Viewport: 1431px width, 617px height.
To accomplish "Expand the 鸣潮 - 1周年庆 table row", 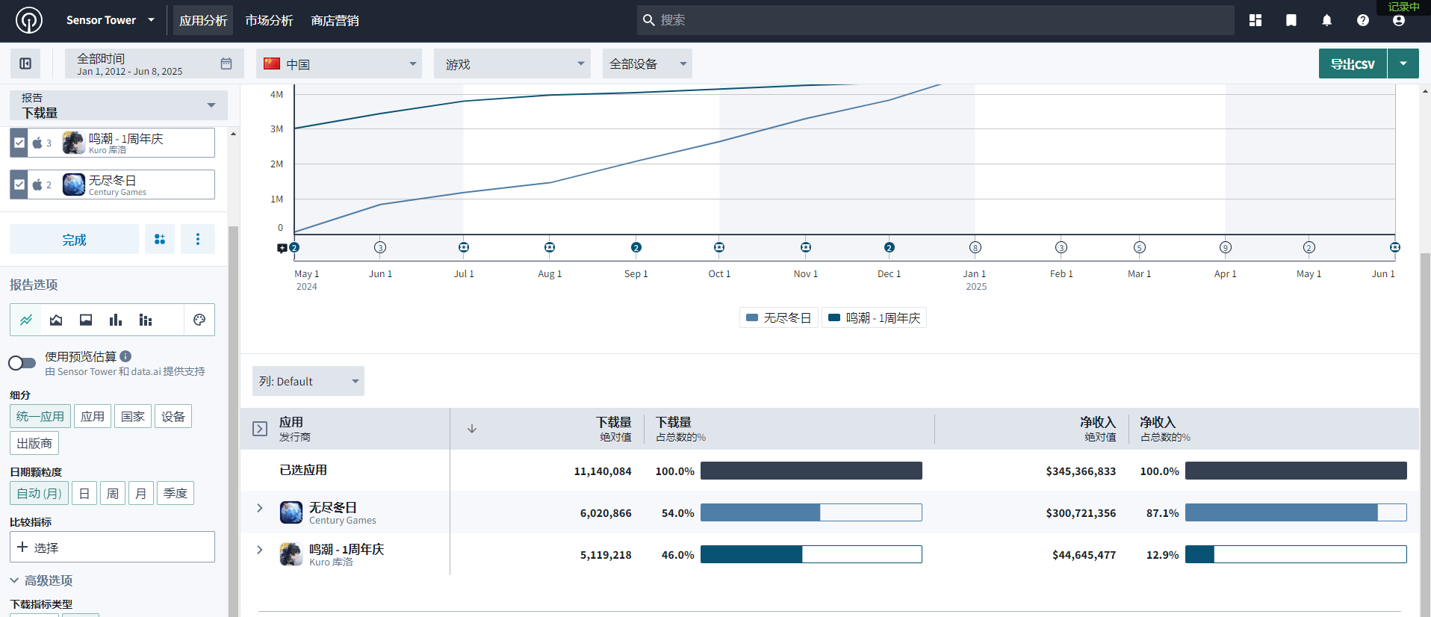I will click(x=260, y=550).
